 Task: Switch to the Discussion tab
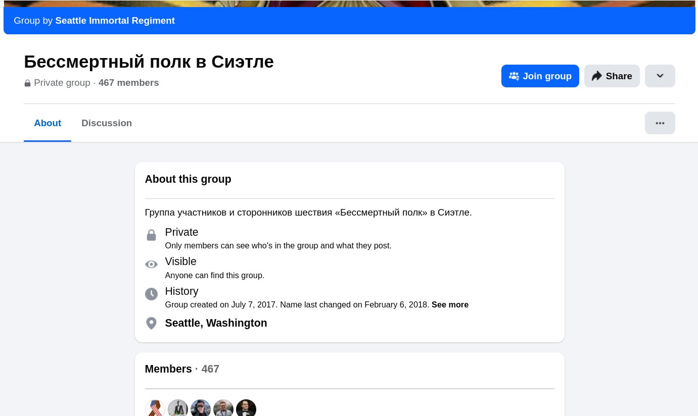pos(107,123)
